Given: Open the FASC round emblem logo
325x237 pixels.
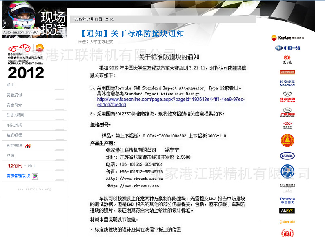Looking at the screenshot, I should (x=287, y=141).
